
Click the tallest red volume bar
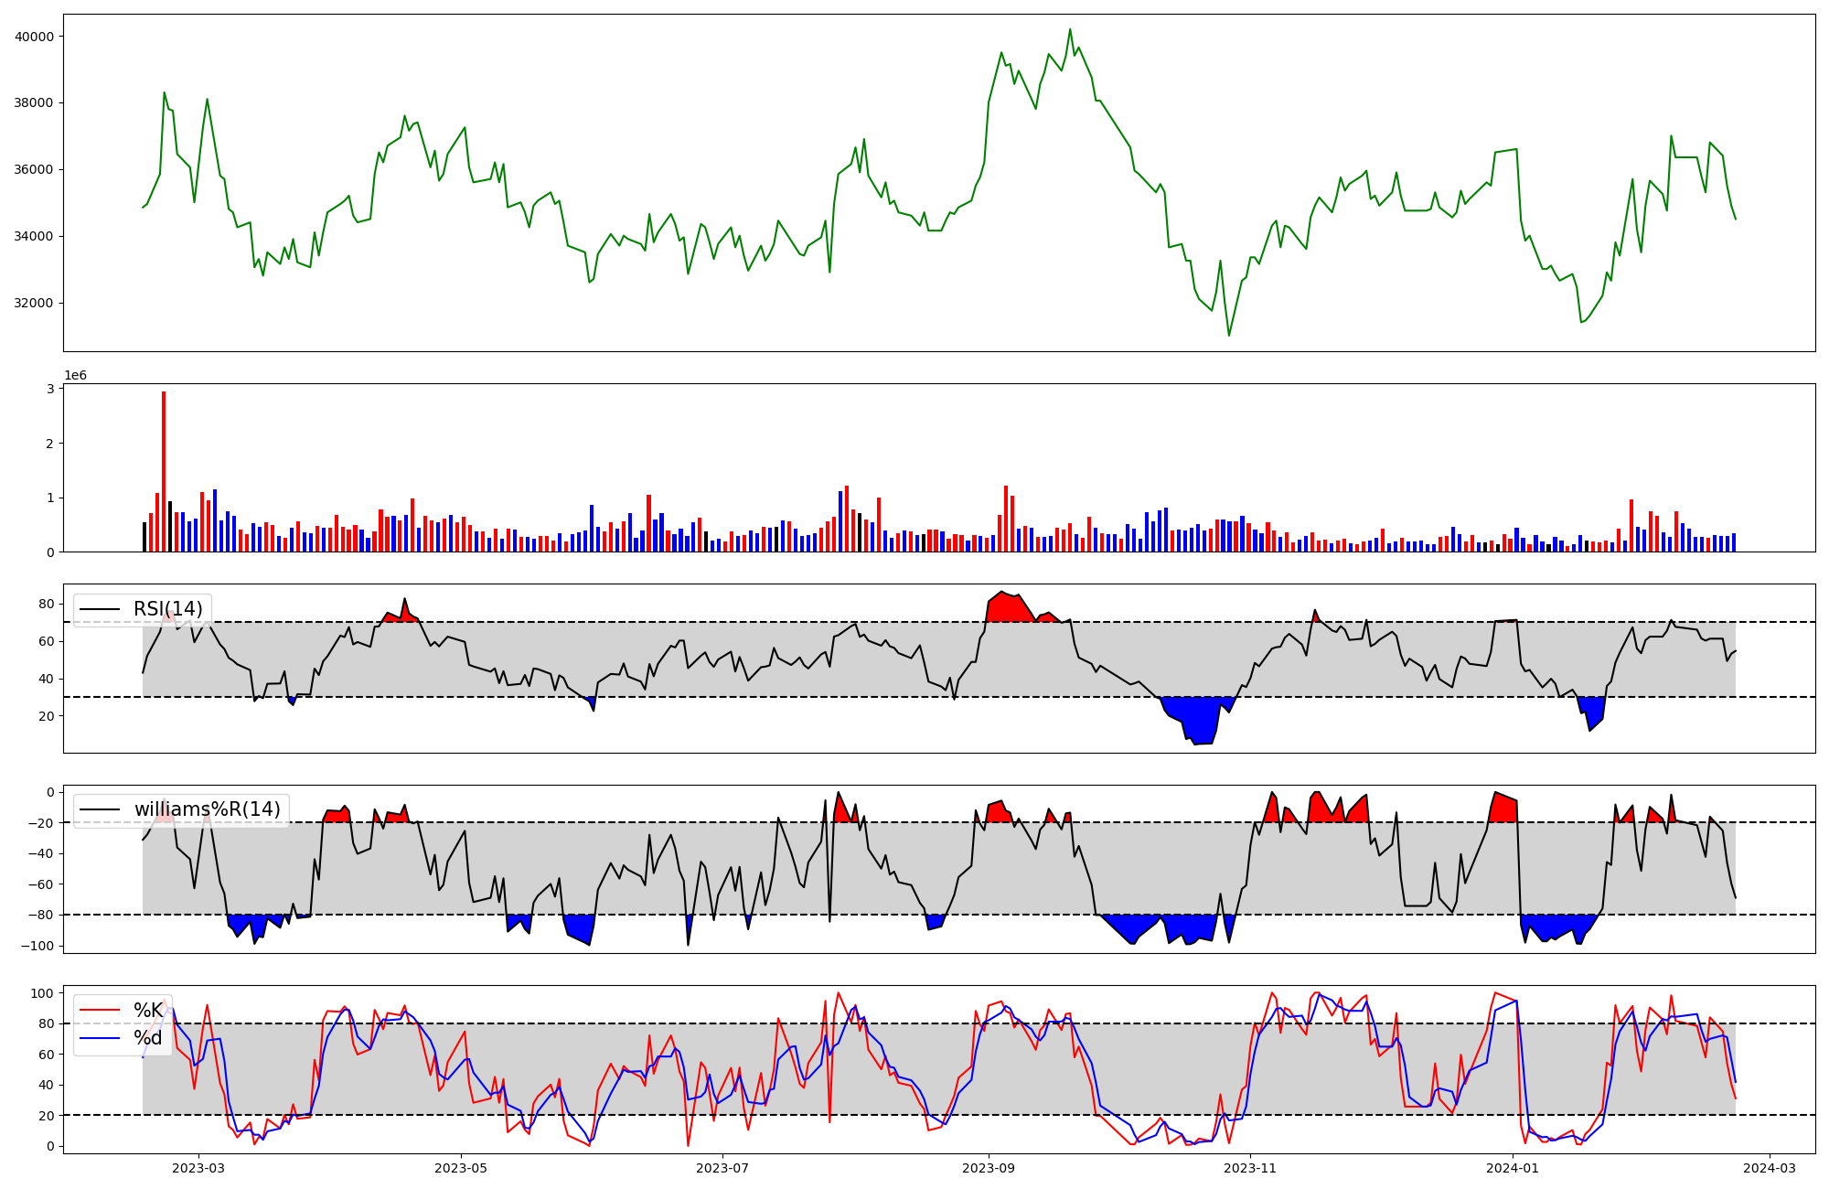pyautogui.click(x=164, y=471)
